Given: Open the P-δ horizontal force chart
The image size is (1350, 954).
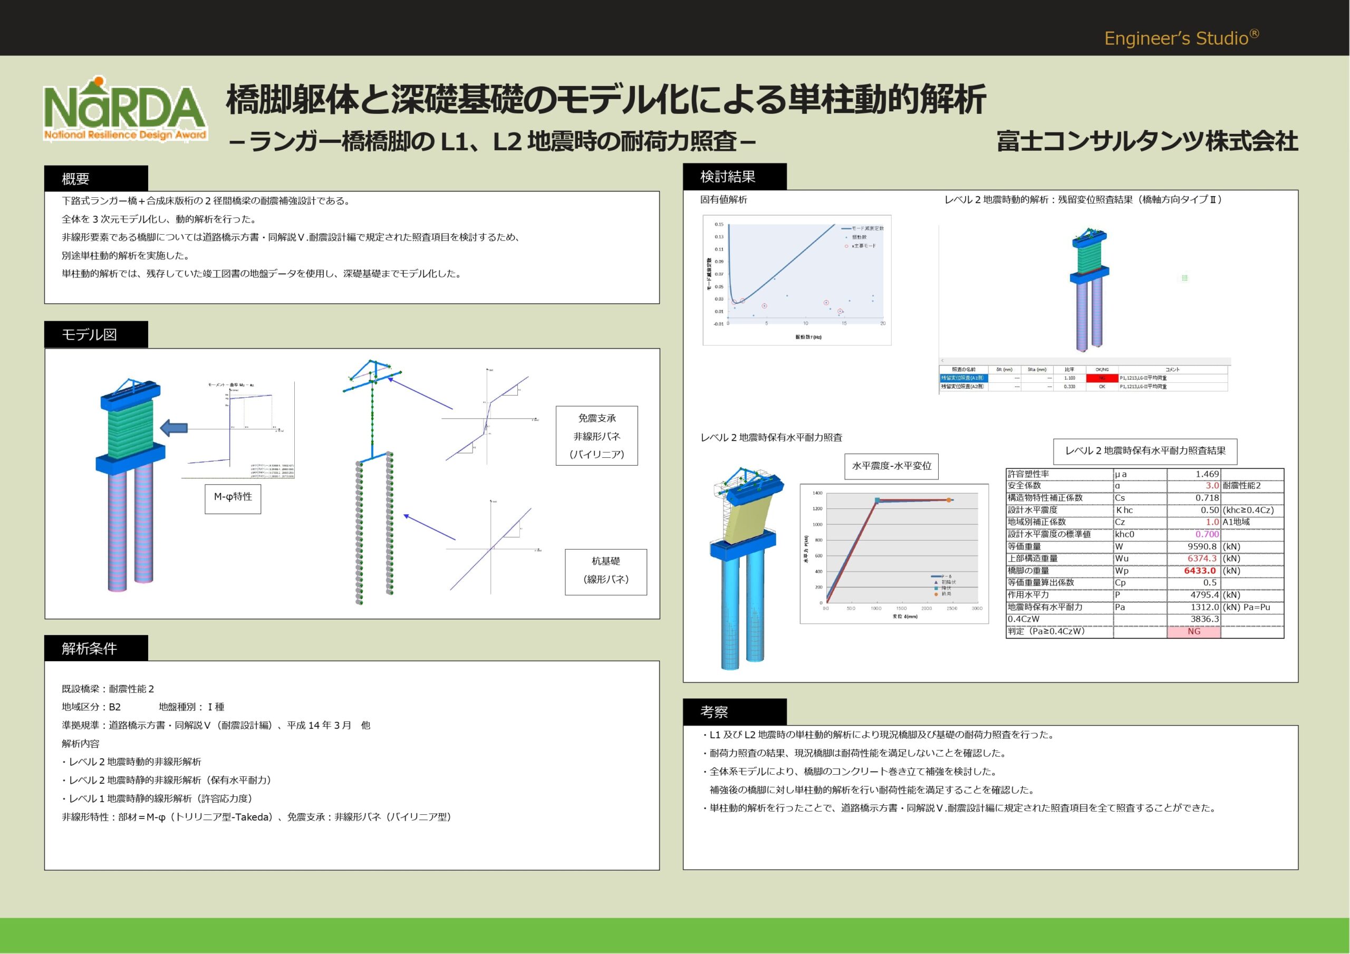Looking at the screenshot, I should [894, 553].
